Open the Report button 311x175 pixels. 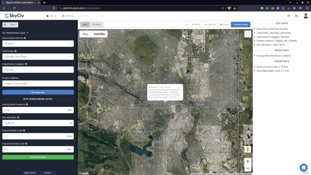(x=225, y=25)
